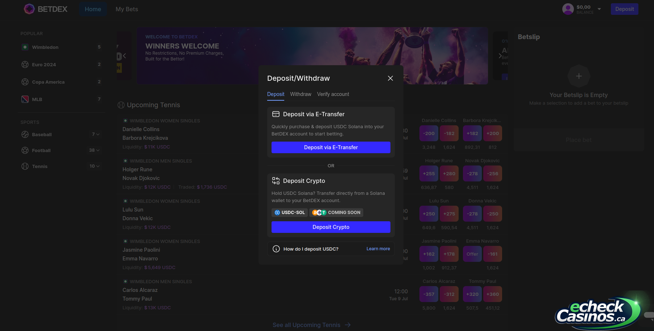Click the e-transfer card icon
Screen dimensions: 654x331
click(276, 114)
